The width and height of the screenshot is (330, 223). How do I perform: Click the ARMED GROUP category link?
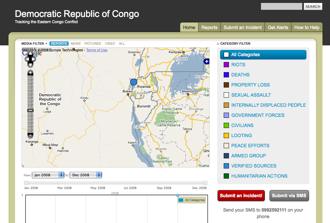pyautogui.click(x=249, y=156)
